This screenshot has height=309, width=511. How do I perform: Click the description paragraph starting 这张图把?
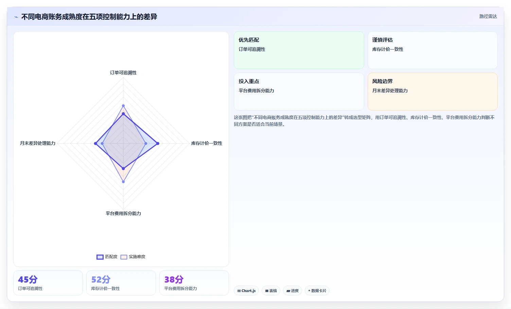[364, 121]
